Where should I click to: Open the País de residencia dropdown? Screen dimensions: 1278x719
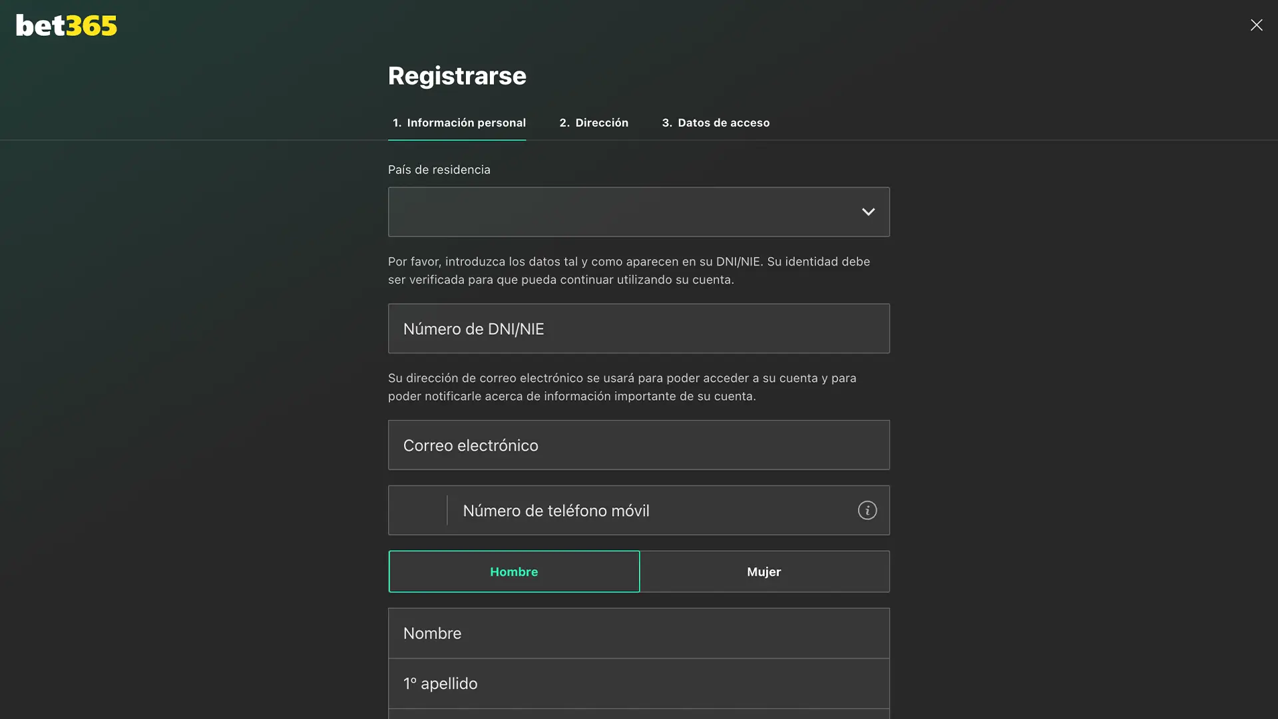pos(639,212)
